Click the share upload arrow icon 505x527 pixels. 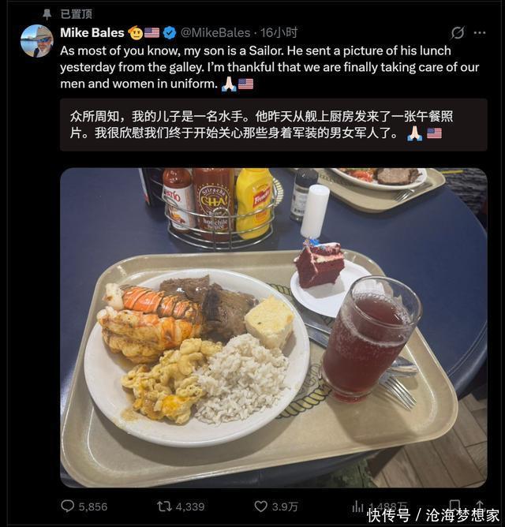point(480,505)
